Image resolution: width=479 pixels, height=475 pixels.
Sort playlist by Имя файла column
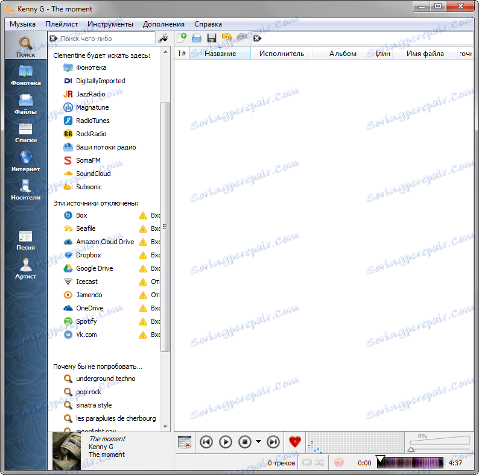(425, 54)
